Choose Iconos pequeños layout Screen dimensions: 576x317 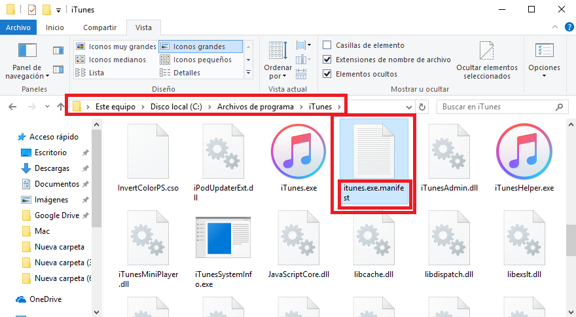click(x=196, y=60)
